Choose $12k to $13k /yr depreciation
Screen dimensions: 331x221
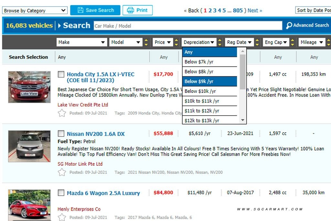209,120
